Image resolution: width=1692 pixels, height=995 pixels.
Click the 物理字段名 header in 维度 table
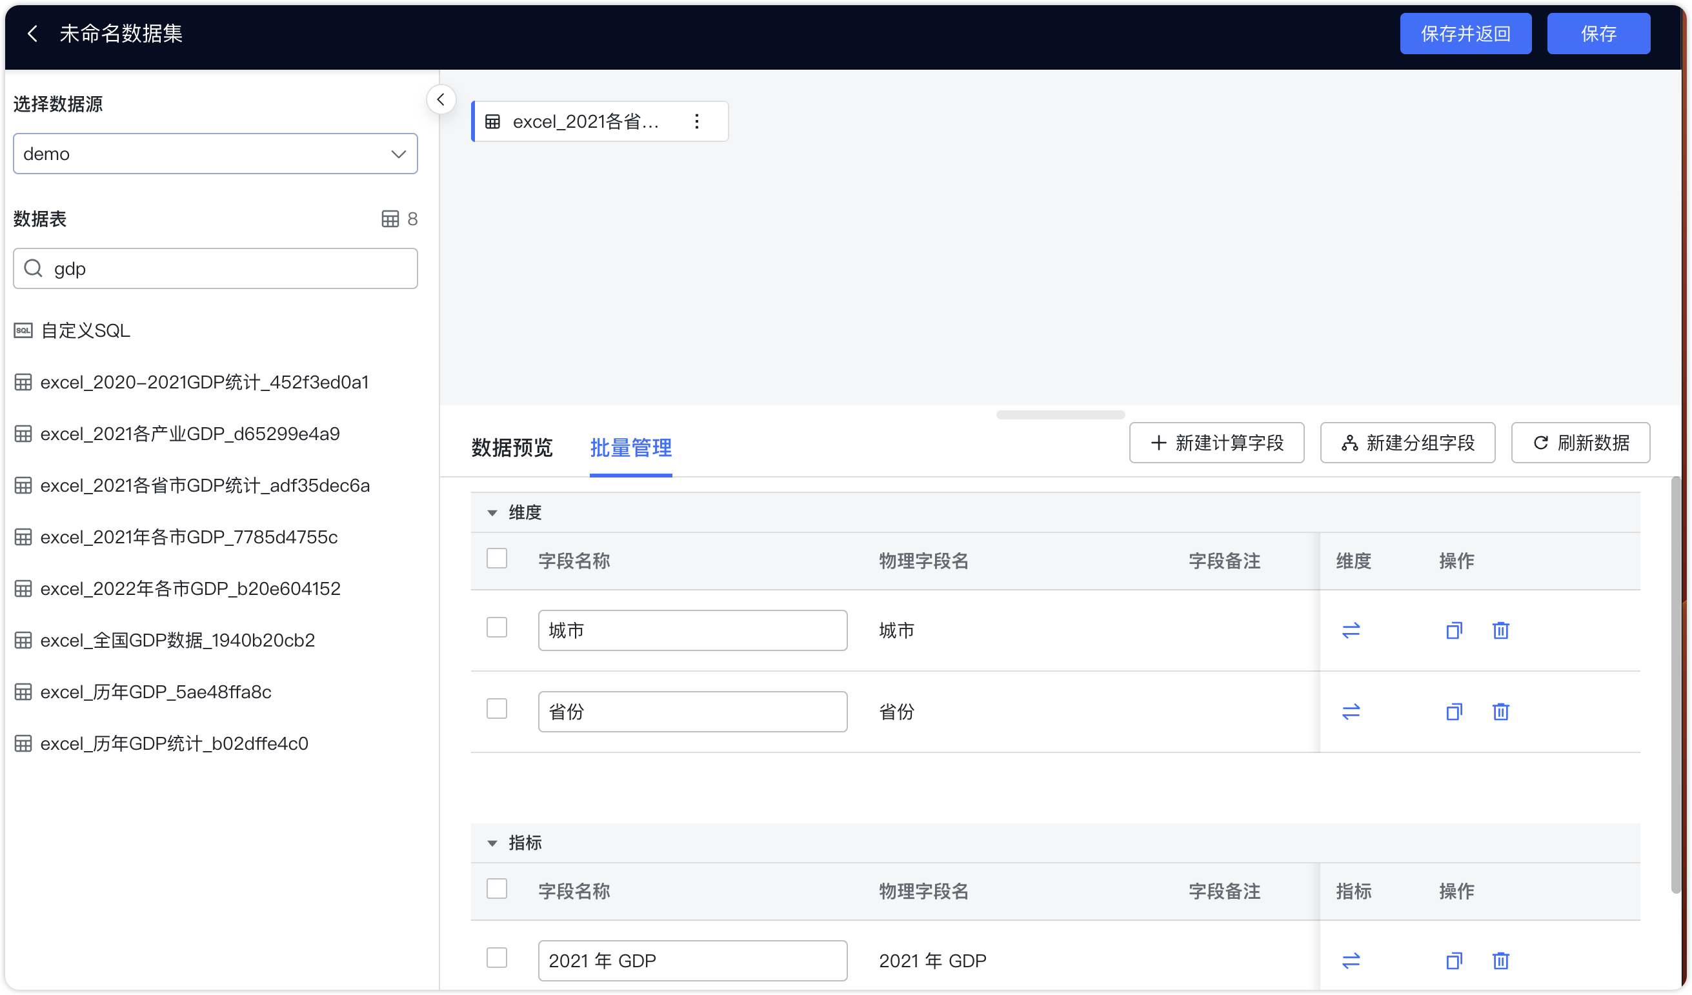click(x=924, y=561)
